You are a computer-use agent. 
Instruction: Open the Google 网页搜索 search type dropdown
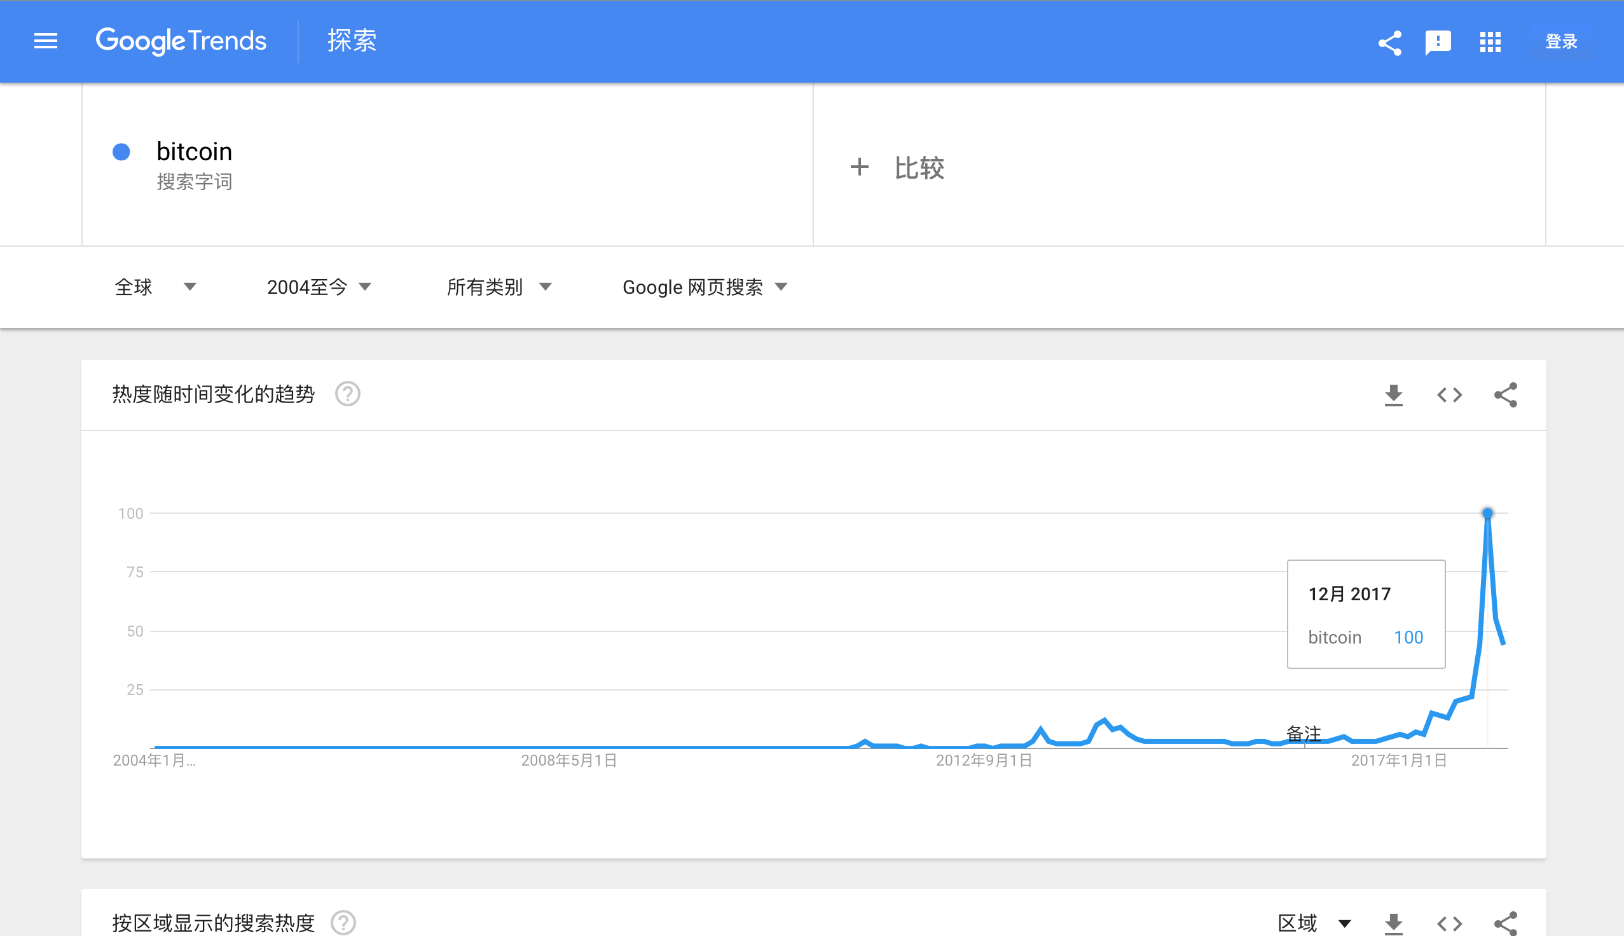point(705,287)
